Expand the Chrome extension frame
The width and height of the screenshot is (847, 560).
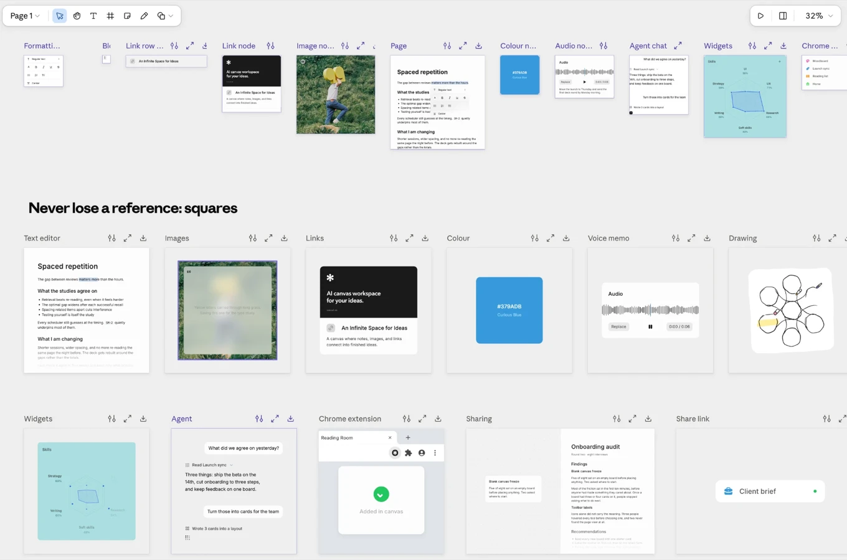[x=422, y=419]
